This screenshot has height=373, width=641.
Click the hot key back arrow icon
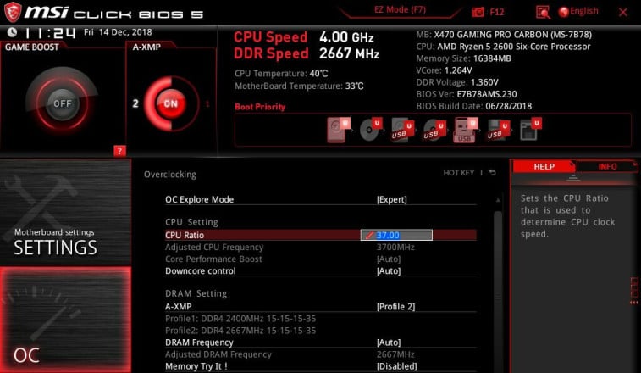pyautogui.click(x=493, y=173)
